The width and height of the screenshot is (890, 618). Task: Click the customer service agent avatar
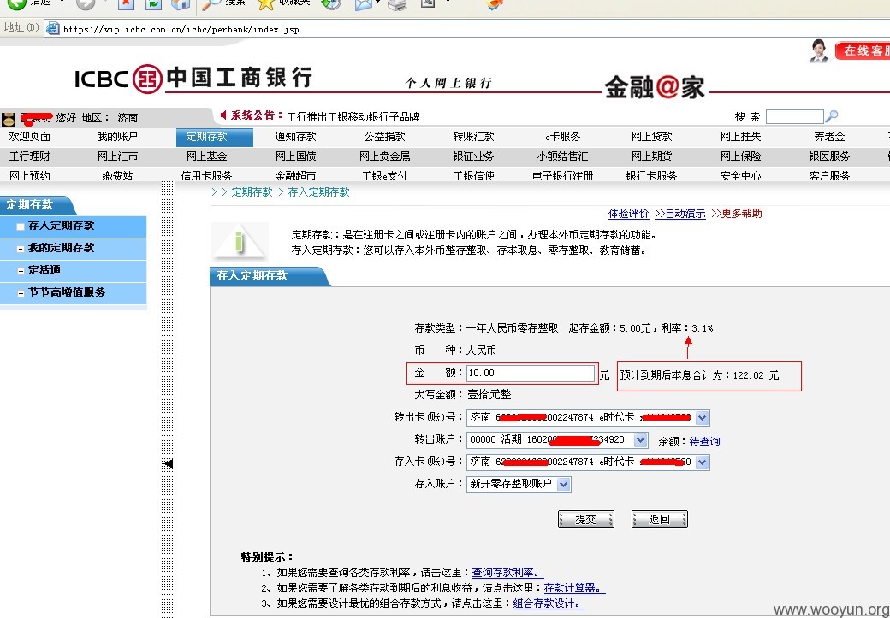818,51
